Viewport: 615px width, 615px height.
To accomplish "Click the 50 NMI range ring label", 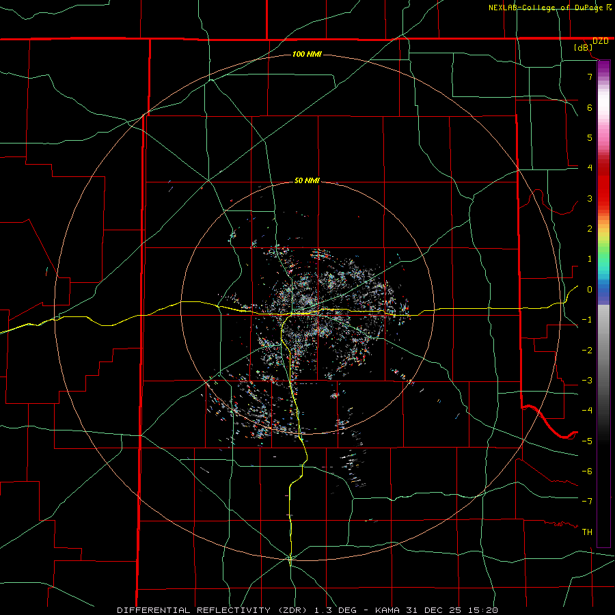I will pos(307,180).
